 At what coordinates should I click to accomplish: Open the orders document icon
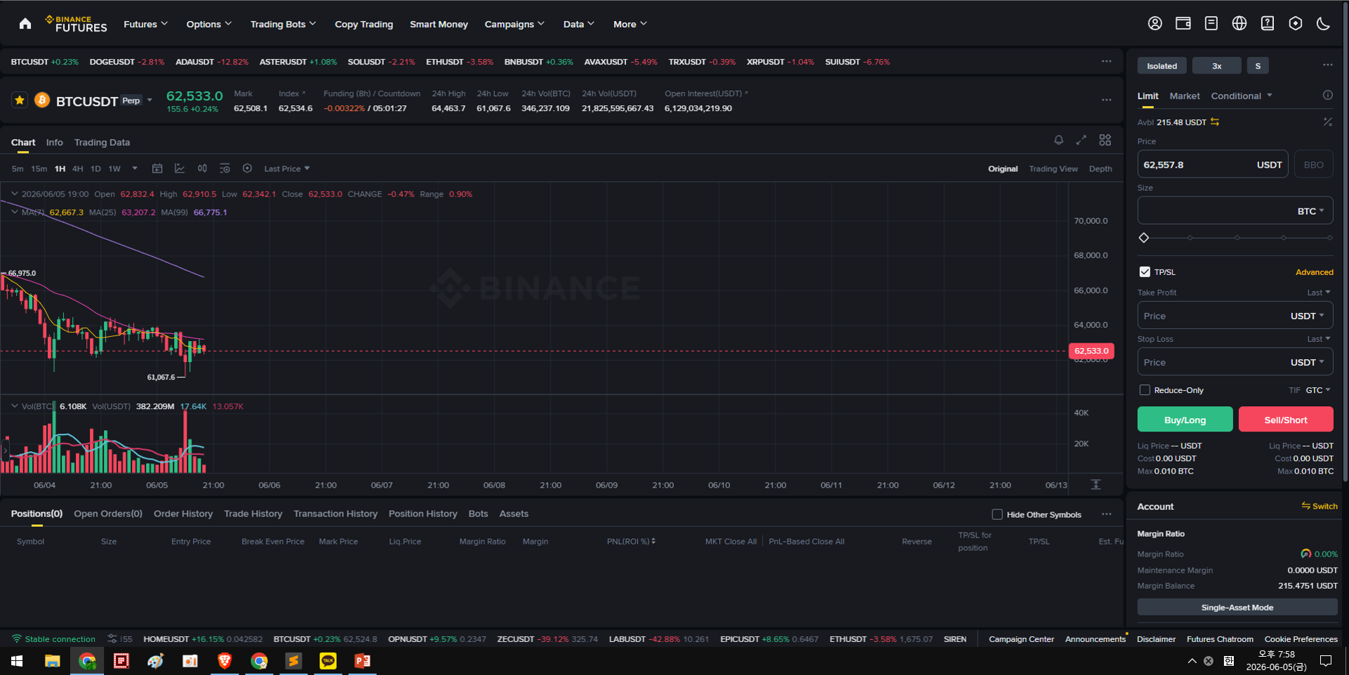[x=1211, y=24]
